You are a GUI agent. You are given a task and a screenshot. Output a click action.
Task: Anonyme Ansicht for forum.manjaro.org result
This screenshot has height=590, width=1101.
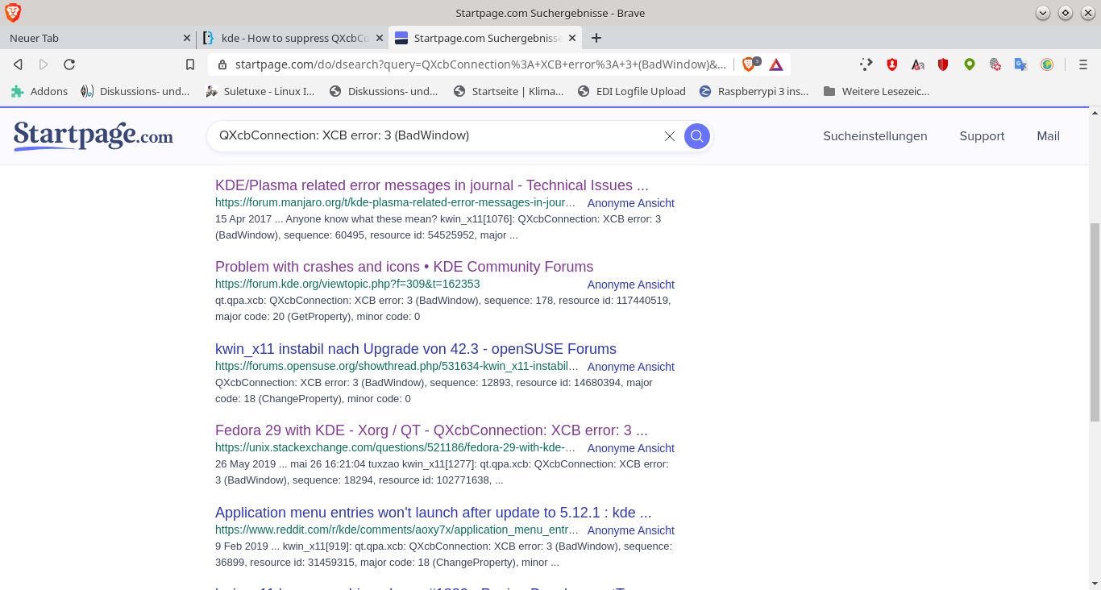pos(631,203)
